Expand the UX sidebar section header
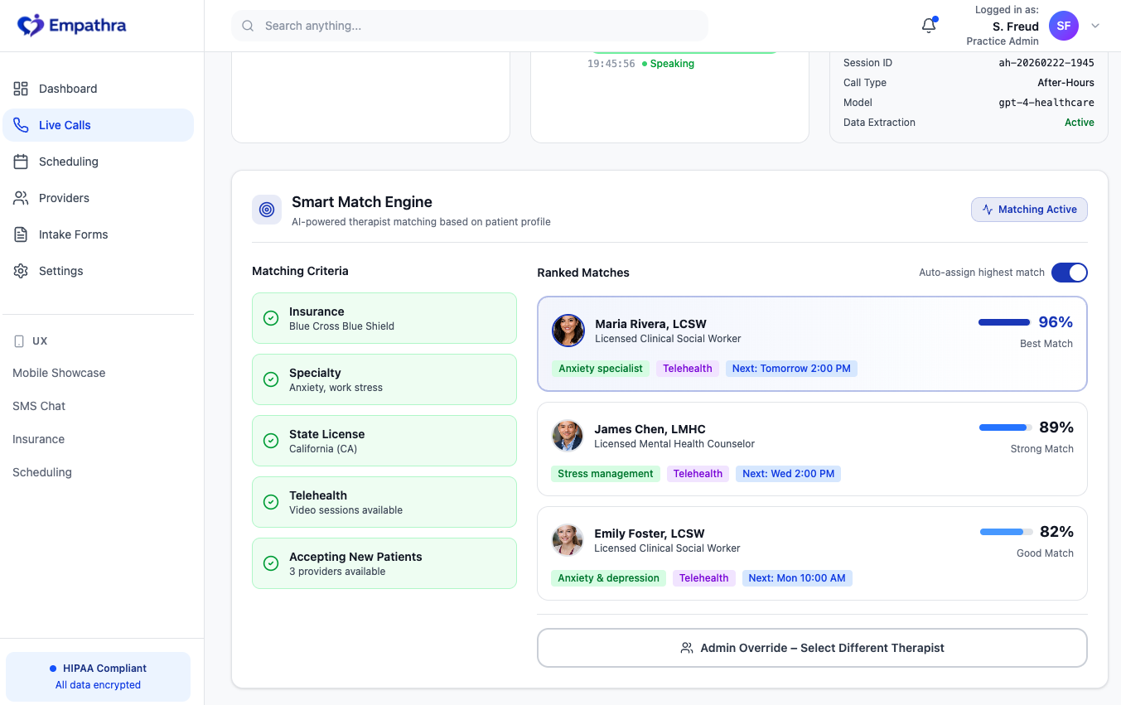1121x705 pixels. coord(40,340)
